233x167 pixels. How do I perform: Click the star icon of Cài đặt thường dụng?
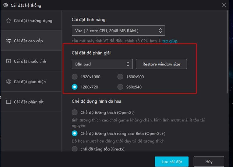[x=8, y=20]
